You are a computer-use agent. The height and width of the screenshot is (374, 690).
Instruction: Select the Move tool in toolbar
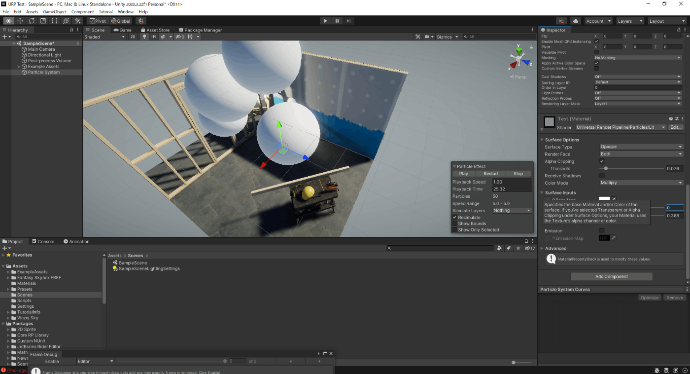[20, 21]
